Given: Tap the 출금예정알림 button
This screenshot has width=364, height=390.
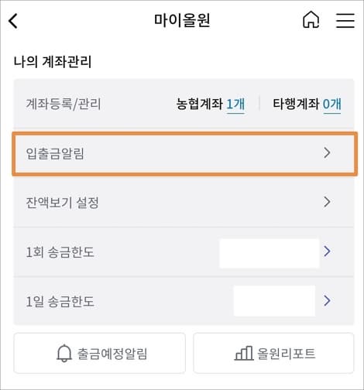Looking at the screenshot, I should coord(100,353).
